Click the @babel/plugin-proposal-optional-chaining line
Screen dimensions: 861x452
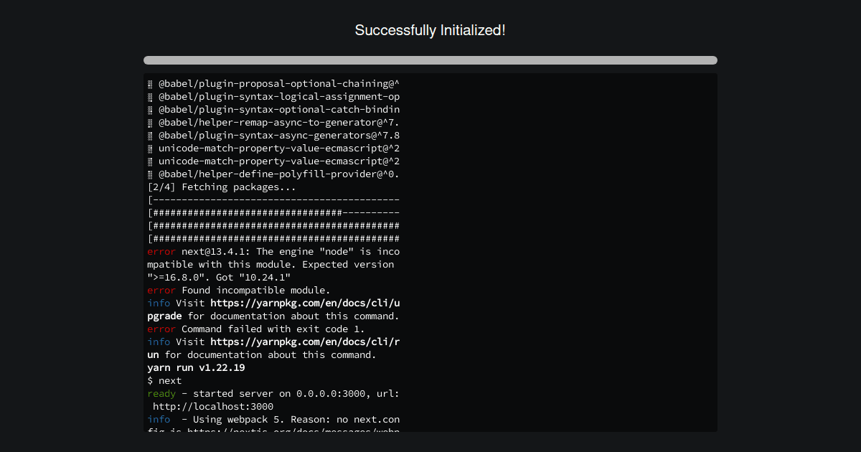[x=278, y=83]
